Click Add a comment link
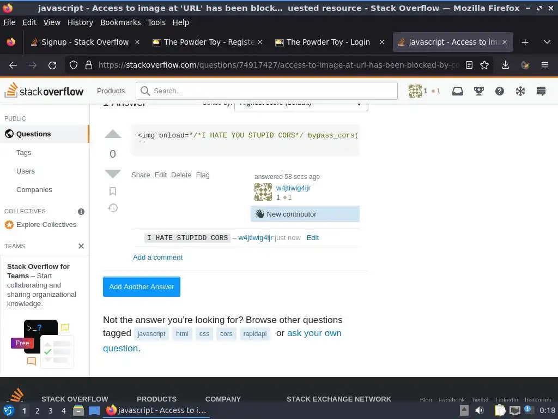The image size is (558, 419). pyautogui.click(x=157, y=258)
